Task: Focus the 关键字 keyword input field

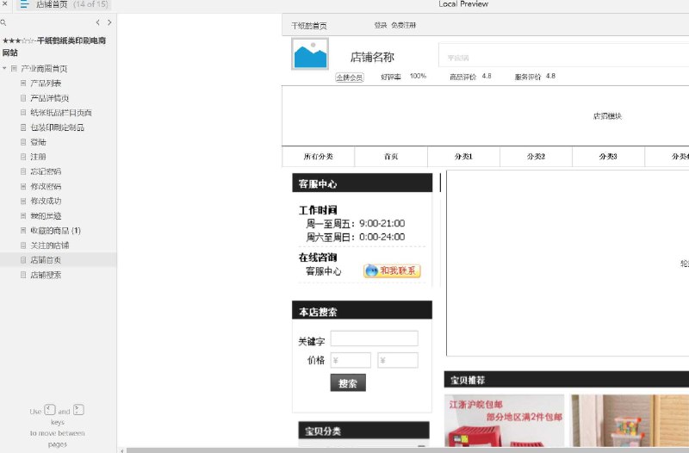Action: tap(375, 338)
